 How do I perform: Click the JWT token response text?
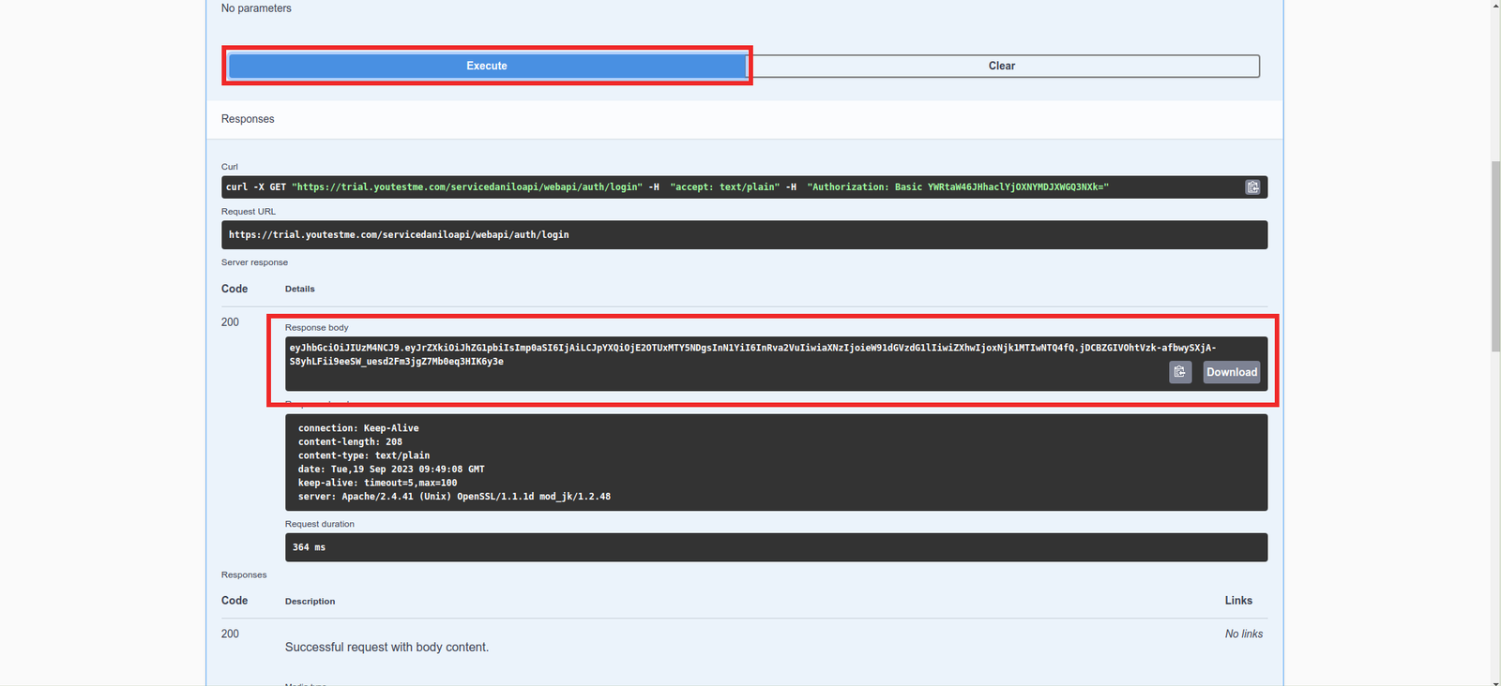coord(750,349)
